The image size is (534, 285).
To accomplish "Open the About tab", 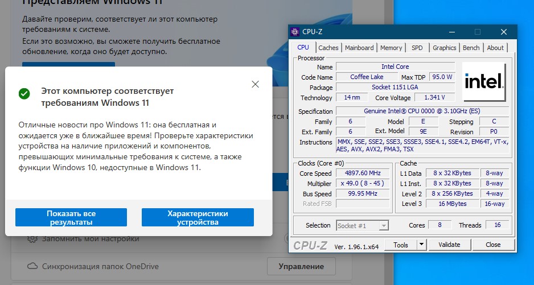I will coord(495,48).
